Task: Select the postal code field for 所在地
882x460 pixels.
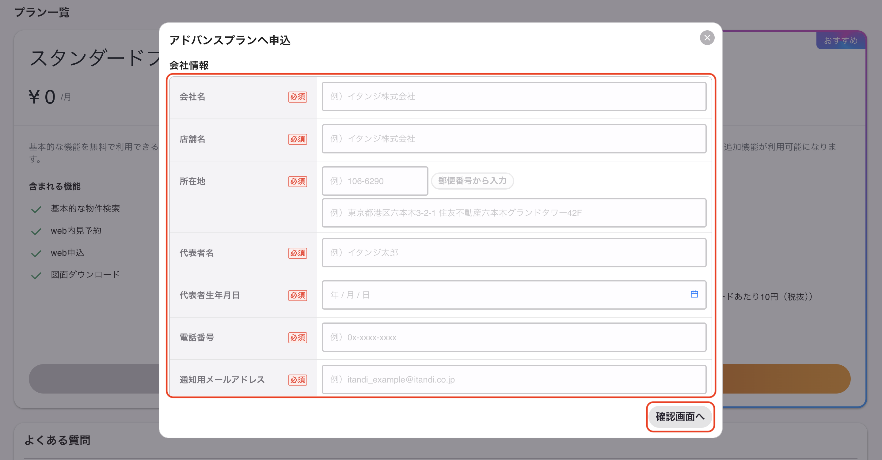Action: point(375,181)
